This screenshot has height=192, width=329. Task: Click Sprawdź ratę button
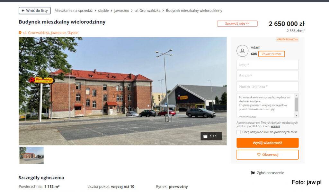point(237,23)
